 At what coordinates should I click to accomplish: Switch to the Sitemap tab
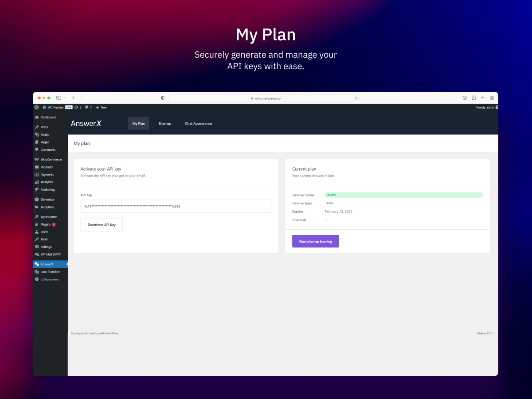click(x=165, y=123)
